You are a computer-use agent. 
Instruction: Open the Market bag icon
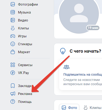coord(13,52)
